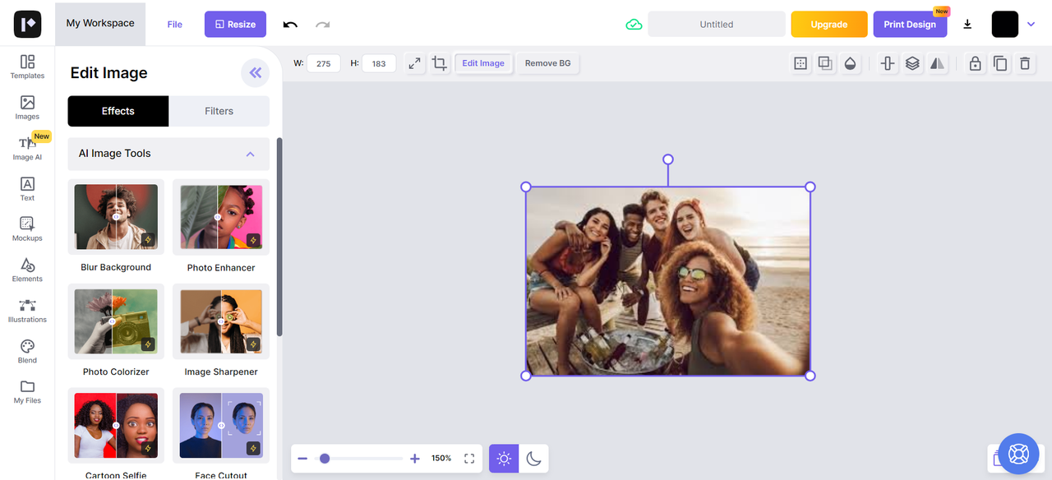
Task: Duplicate the selected image
Action: 1000,63
